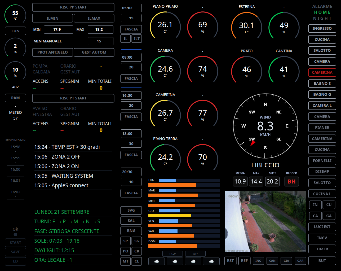
Task: Click the PRATO humidity gauge 46
Action: point(247,71)
